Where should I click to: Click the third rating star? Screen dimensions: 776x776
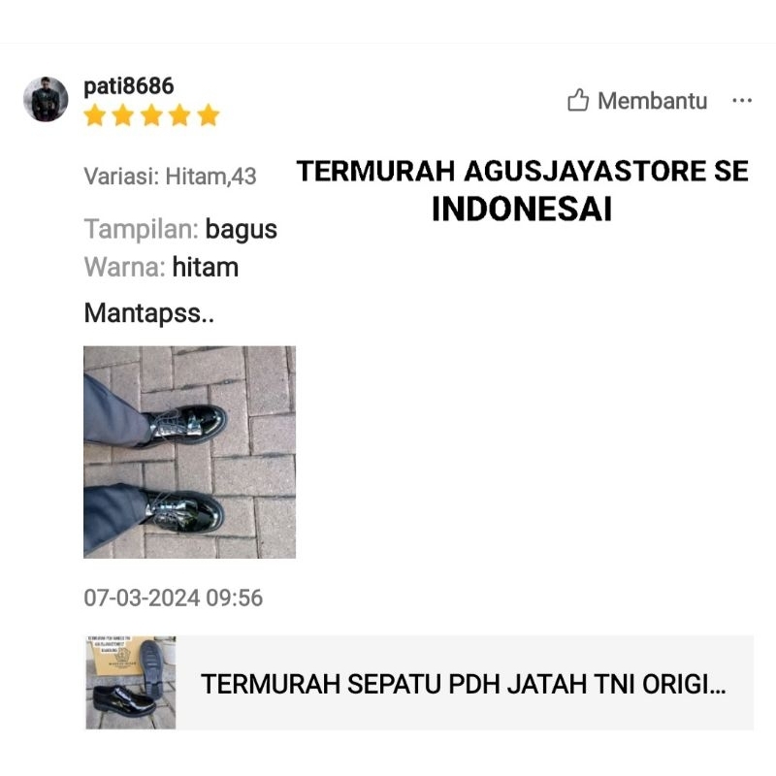click(x=151, y=115)
